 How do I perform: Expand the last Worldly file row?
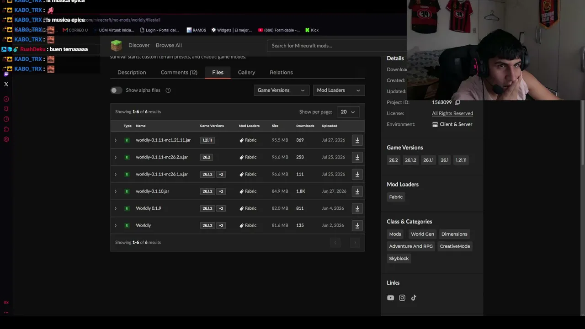[116, 225]
